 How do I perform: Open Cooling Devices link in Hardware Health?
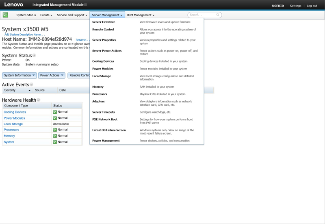coord(15,112)
